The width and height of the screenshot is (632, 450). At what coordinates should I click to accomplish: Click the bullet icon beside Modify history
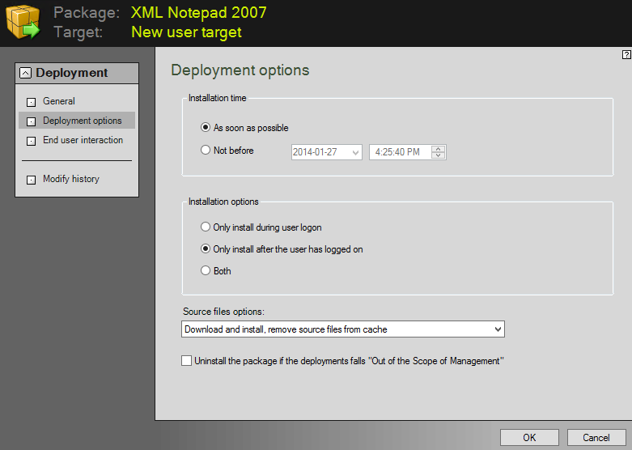[x=31, y=180]
